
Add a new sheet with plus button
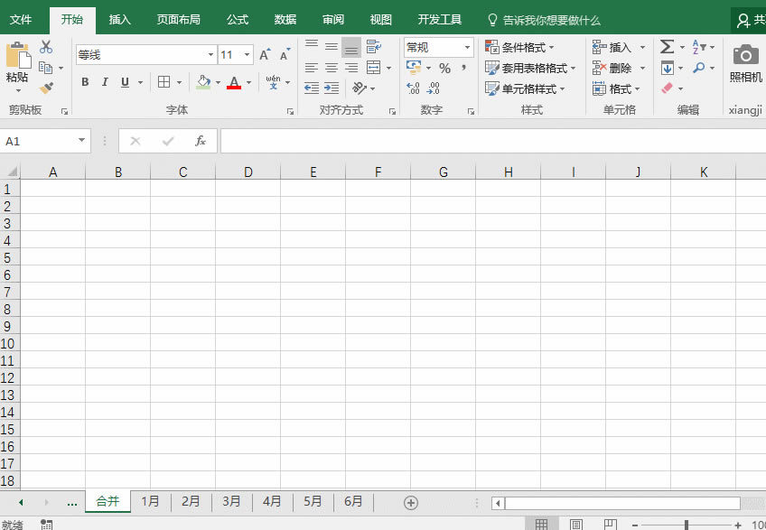point(411,503)
